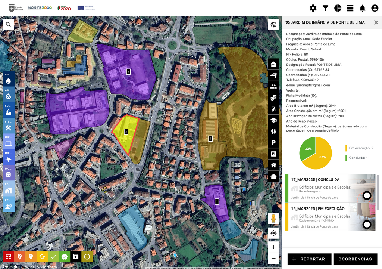Click the OCORRÊNCIAS button
Image resolution: width=382 pixels, height=269 pixels.
[x=355, y=259]
